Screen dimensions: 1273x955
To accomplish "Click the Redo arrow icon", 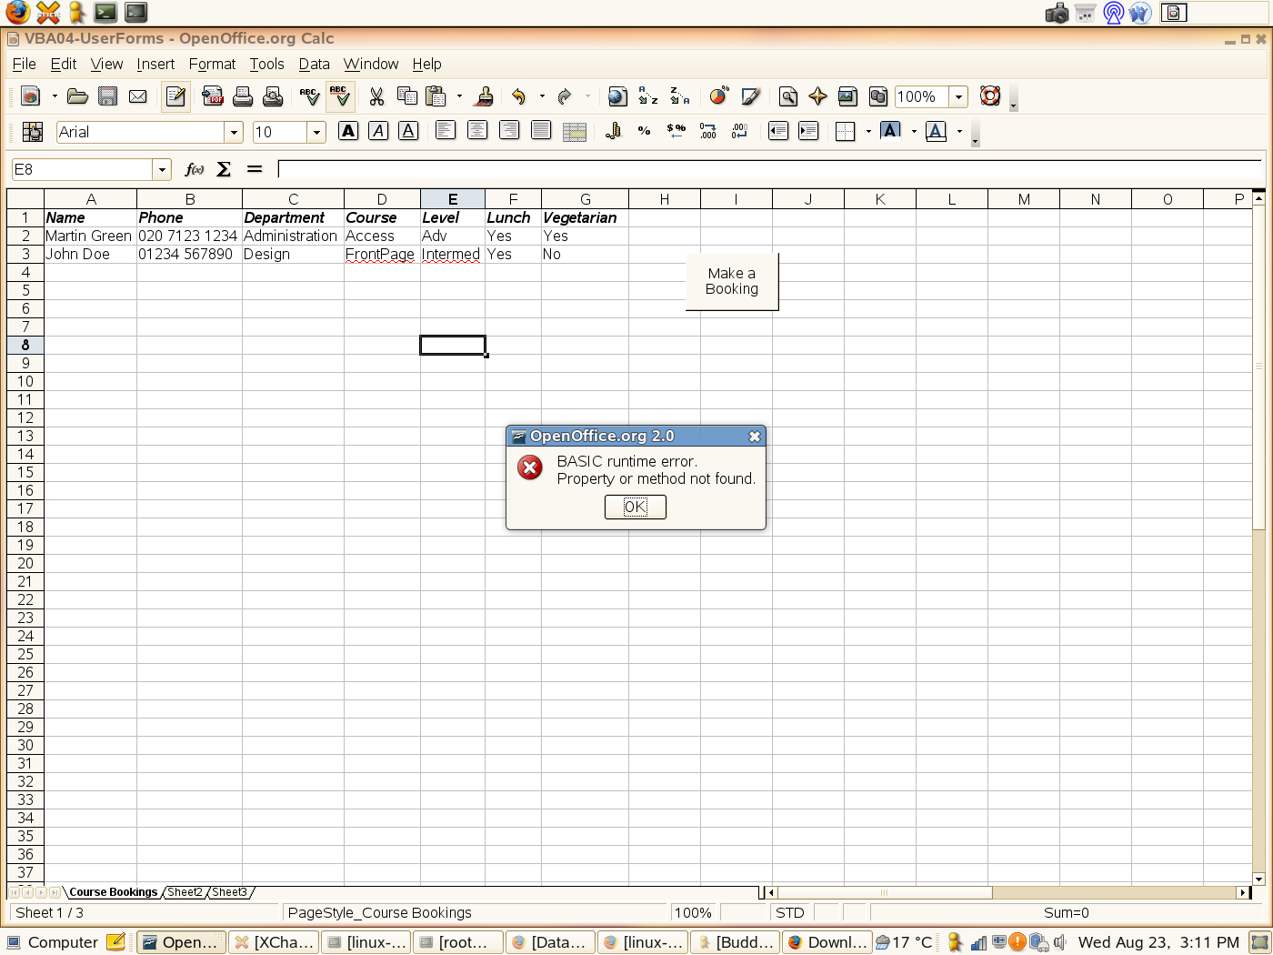I will pos(565,96).
